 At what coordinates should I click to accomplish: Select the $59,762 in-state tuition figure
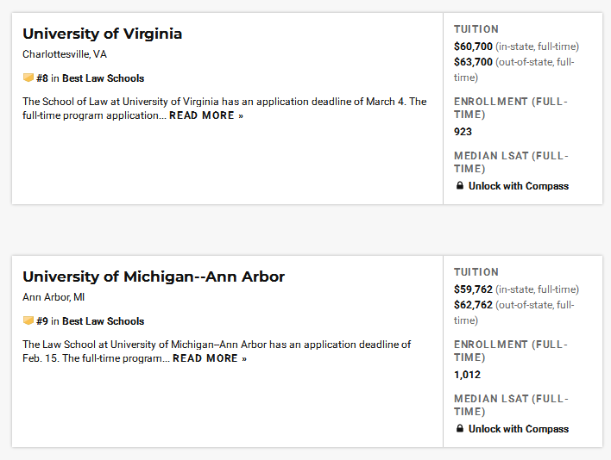click(x=473, y=289)
